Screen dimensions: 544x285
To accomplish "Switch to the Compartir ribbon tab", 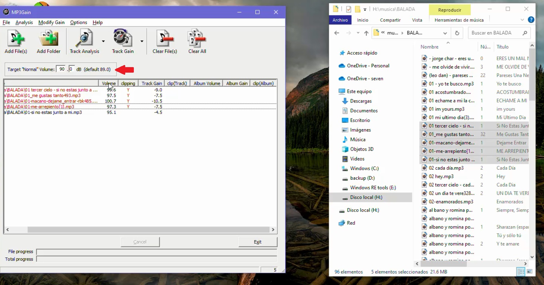I will (390, 20).
